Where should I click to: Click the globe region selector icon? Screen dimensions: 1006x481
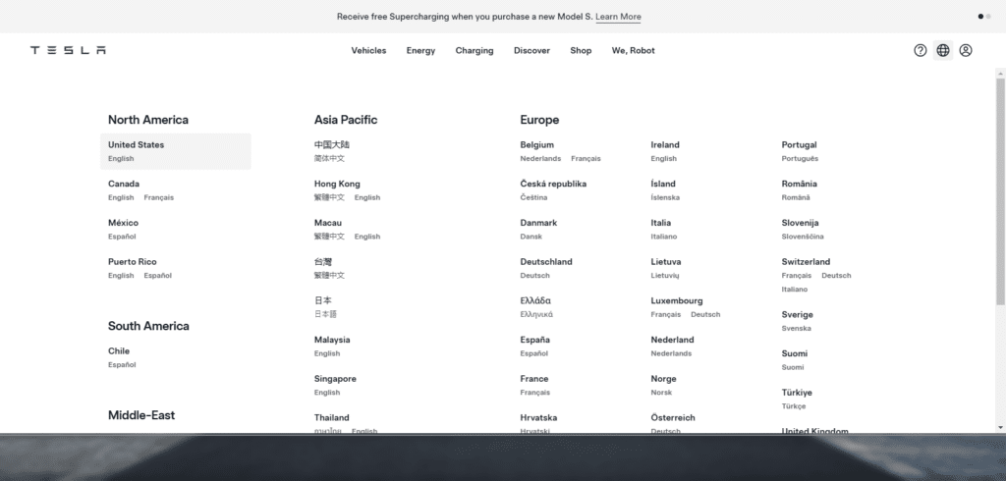pos(942,50)
